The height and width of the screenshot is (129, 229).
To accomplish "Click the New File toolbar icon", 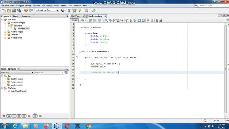I will coord(4,10).
